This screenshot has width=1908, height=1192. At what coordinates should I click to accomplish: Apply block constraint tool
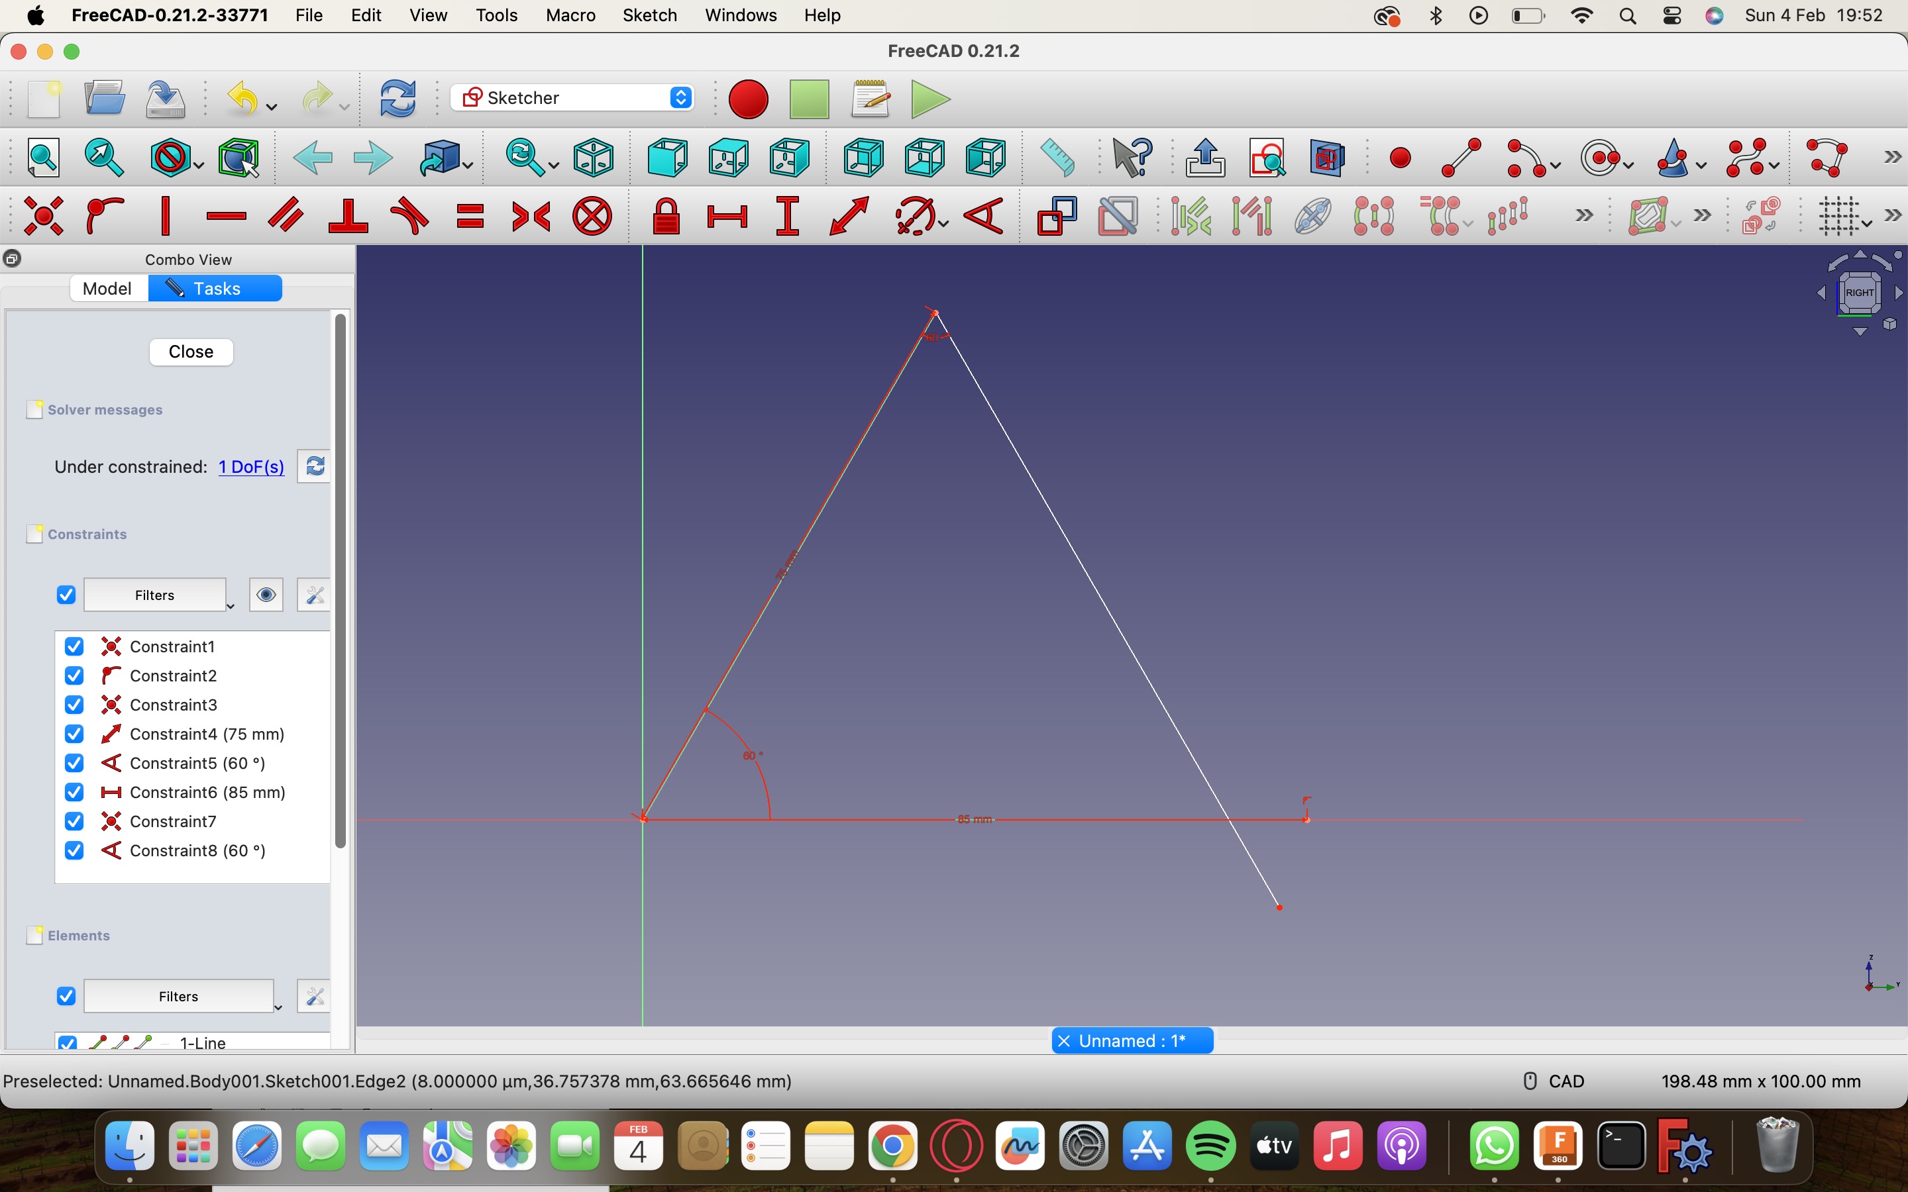(x=593, y=215)
